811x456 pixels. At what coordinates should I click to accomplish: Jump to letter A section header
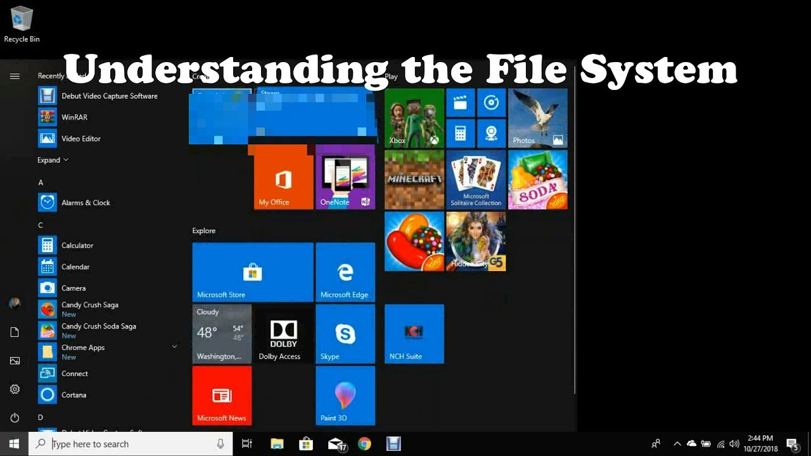(x=41, y=182)
